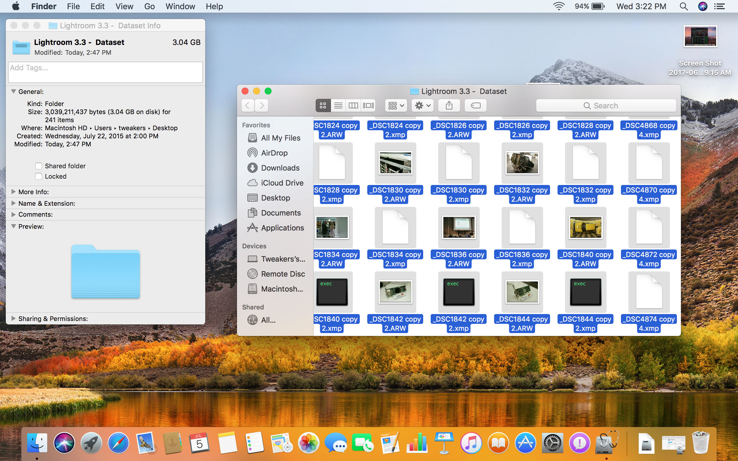Click the Siri icon in menu bar
This screenshot has height=461, width=738.
[703, 6]
